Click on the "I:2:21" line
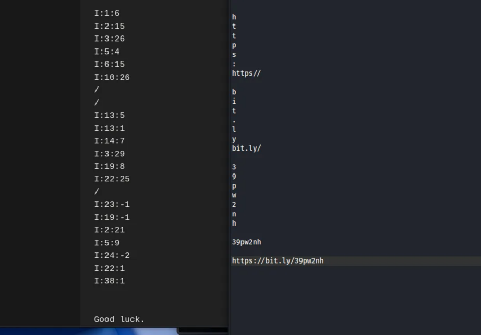The image size is (481, 335). 109,230
